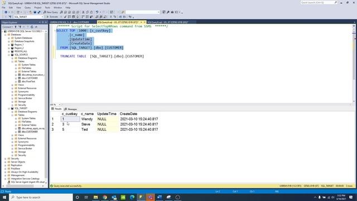The width and height of the screenshot is (357, 201).
Task: Expand the Region_1 database
Action: [x=9, y=45]
